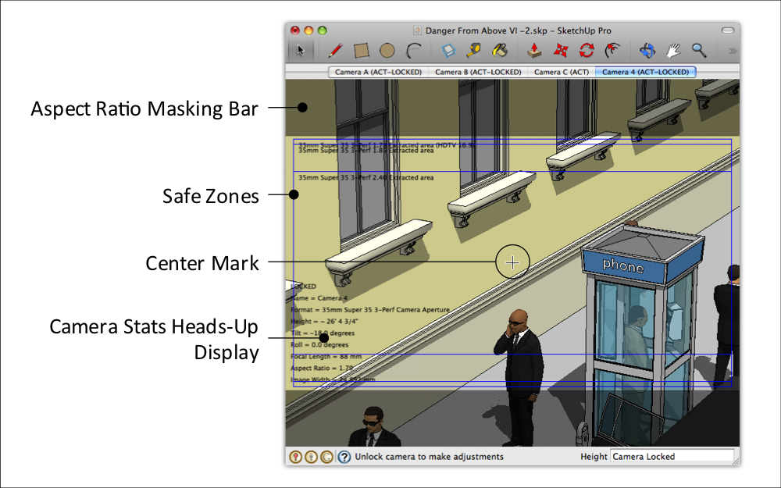Activate the Push/Pull tool
This screenshot has width=781, height=488.
(x=533, y=49)
